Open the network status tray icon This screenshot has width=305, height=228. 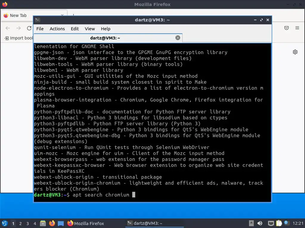tap(271, 223)
